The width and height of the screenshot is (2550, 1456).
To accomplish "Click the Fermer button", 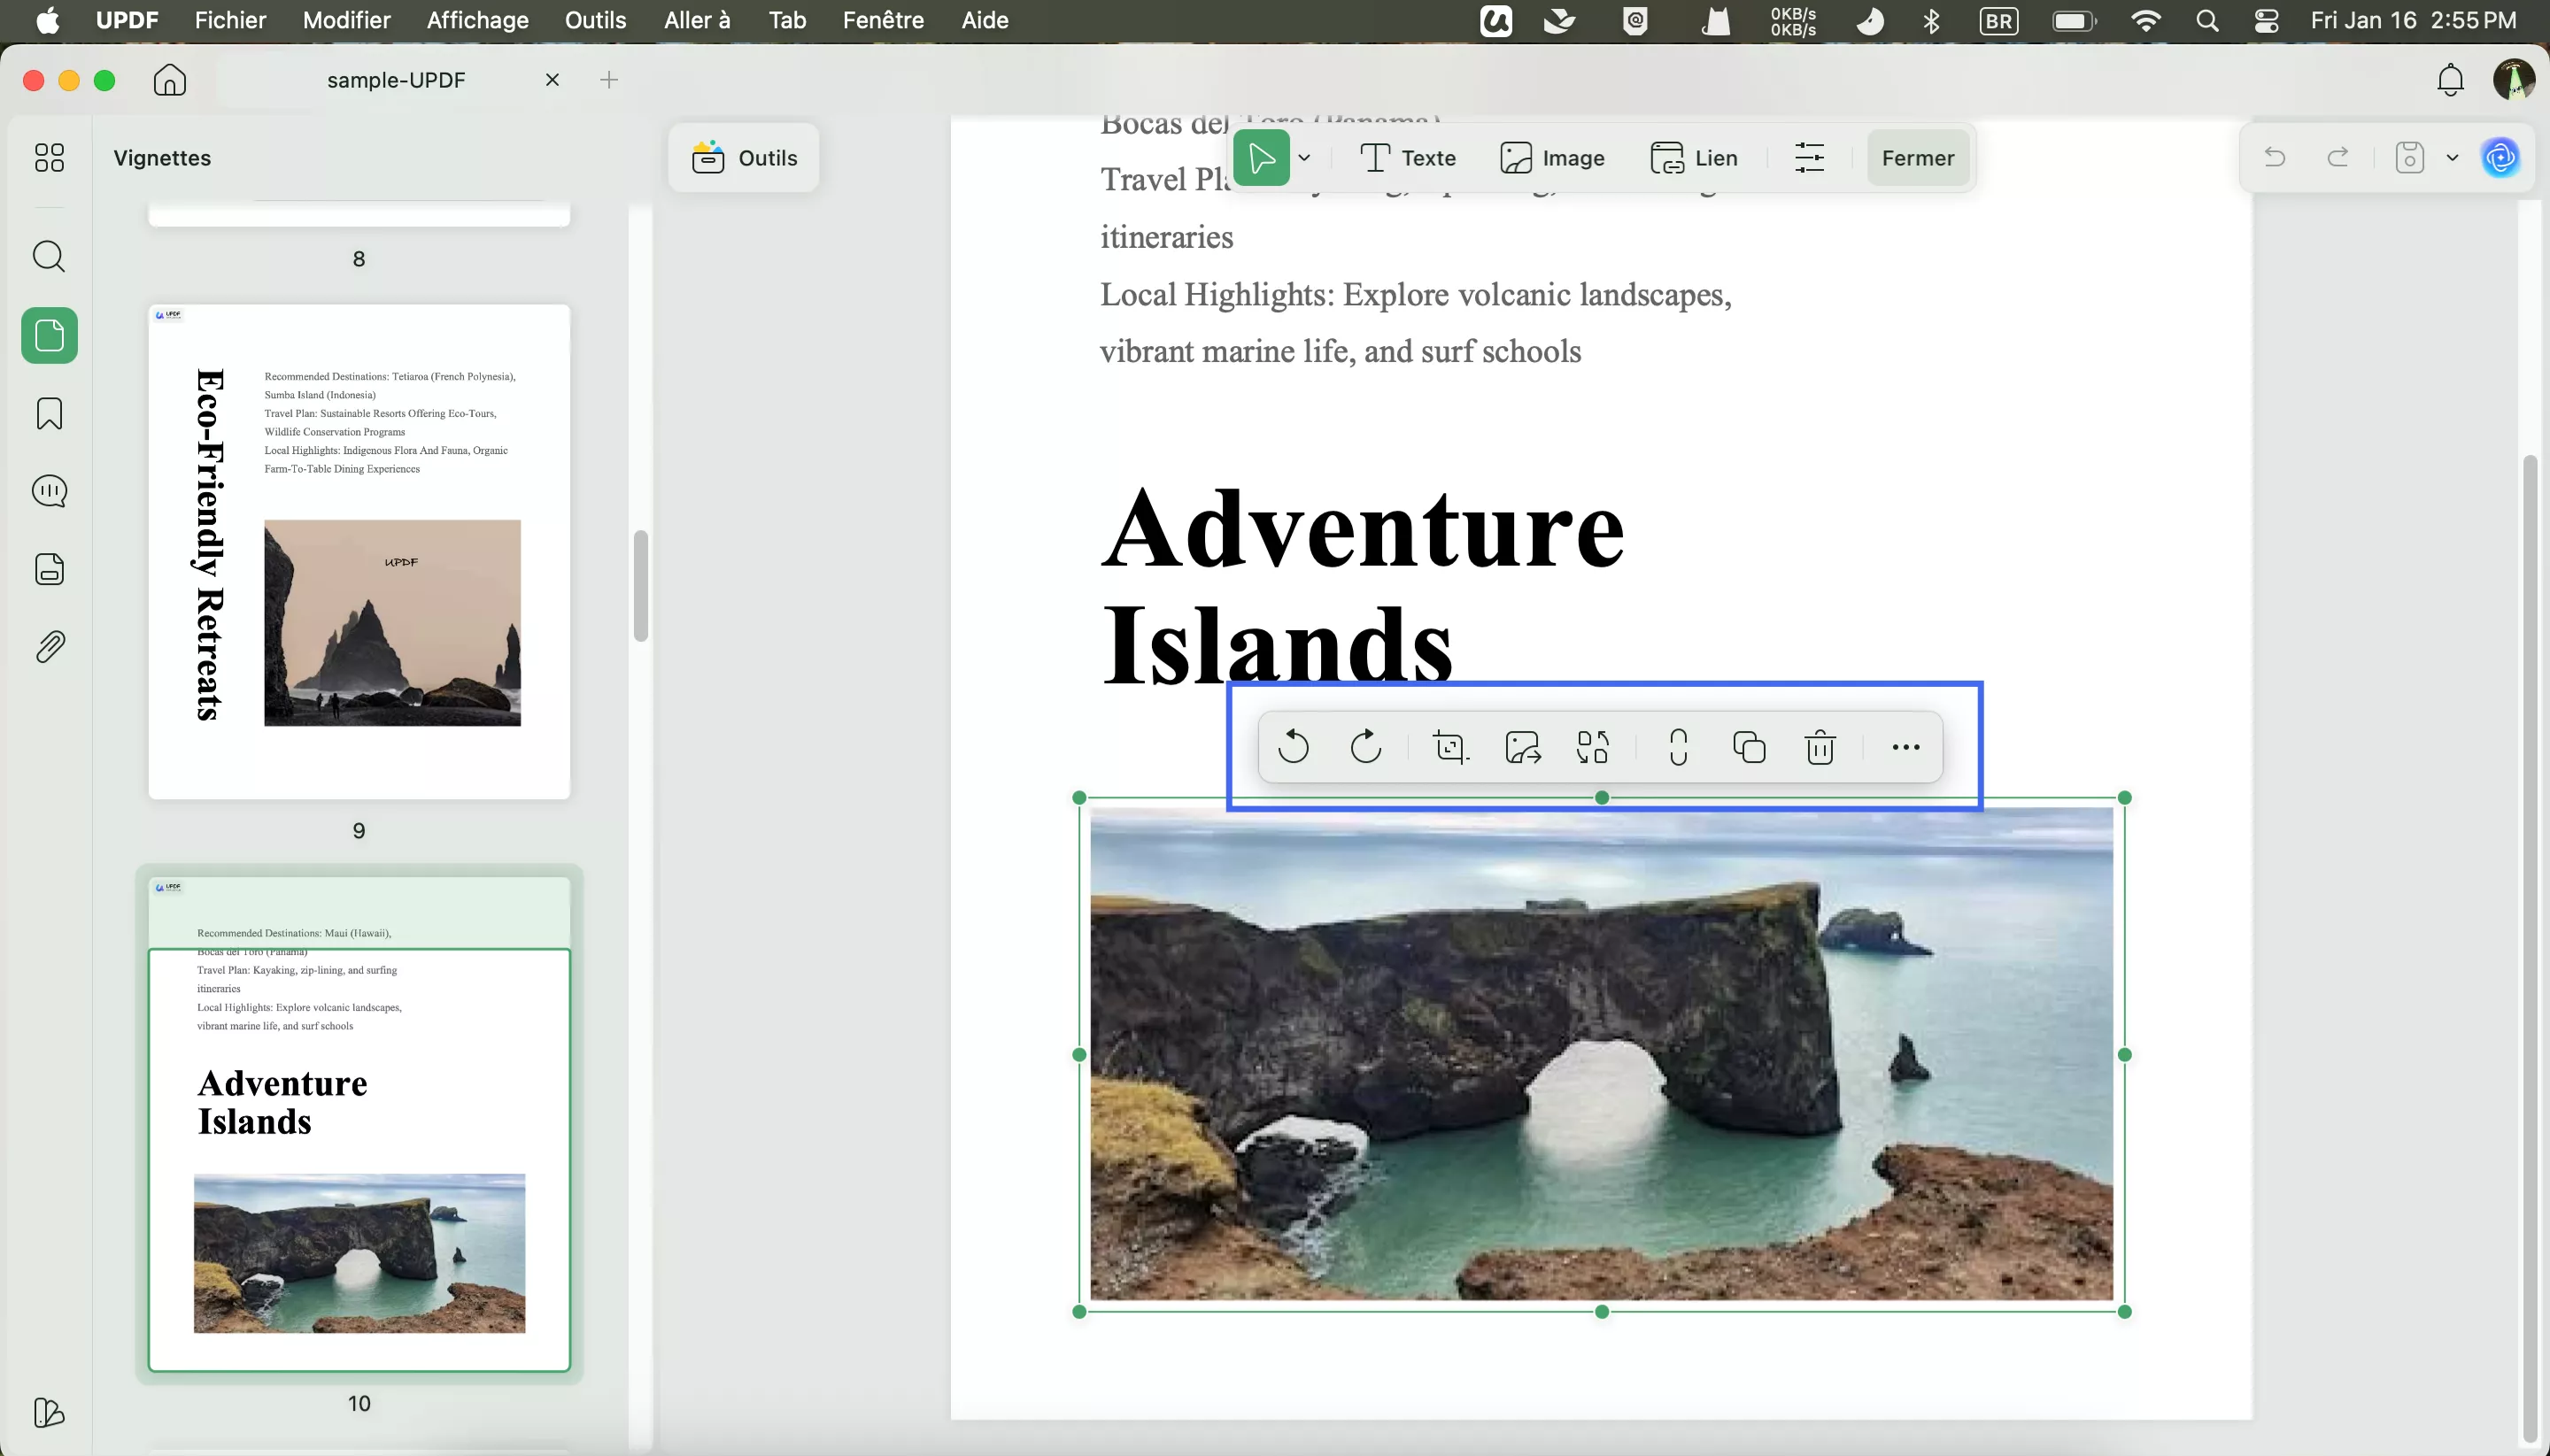I will [1916, 157].
